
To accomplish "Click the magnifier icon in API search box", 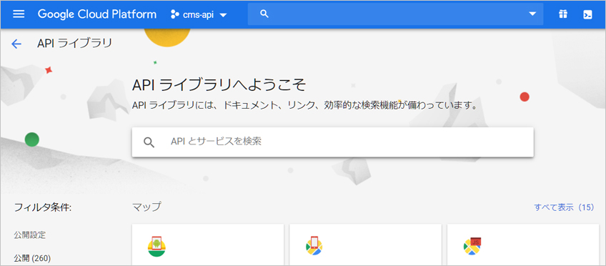I will click(149, 142).
